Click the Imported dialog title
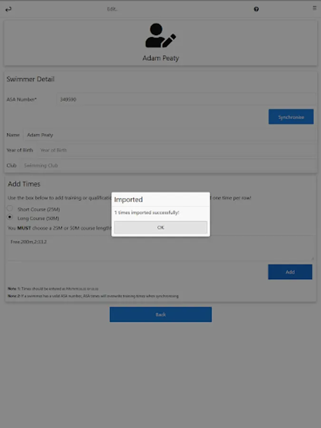The height and width of the screenshot is (428, 321). click(x=128, y=200)
